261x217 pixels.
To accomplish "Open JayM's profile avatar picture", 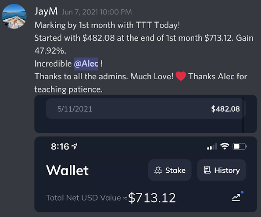I will pyautogui.click(x=14, y=16).
